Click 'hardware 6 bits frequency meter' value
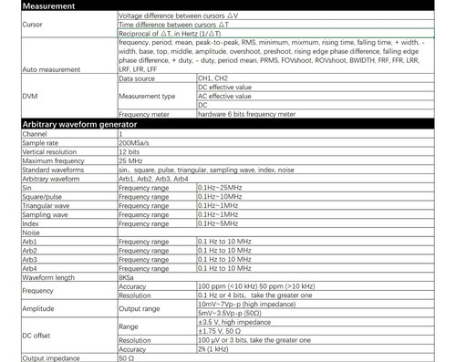Viewport: 456px width, 362px height. pos(316,114)
